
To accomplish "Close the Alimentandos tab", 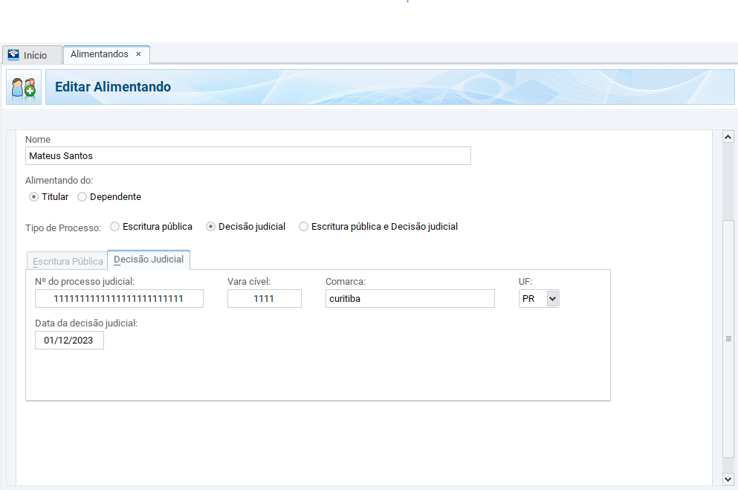I will click(x=138, y=54).
